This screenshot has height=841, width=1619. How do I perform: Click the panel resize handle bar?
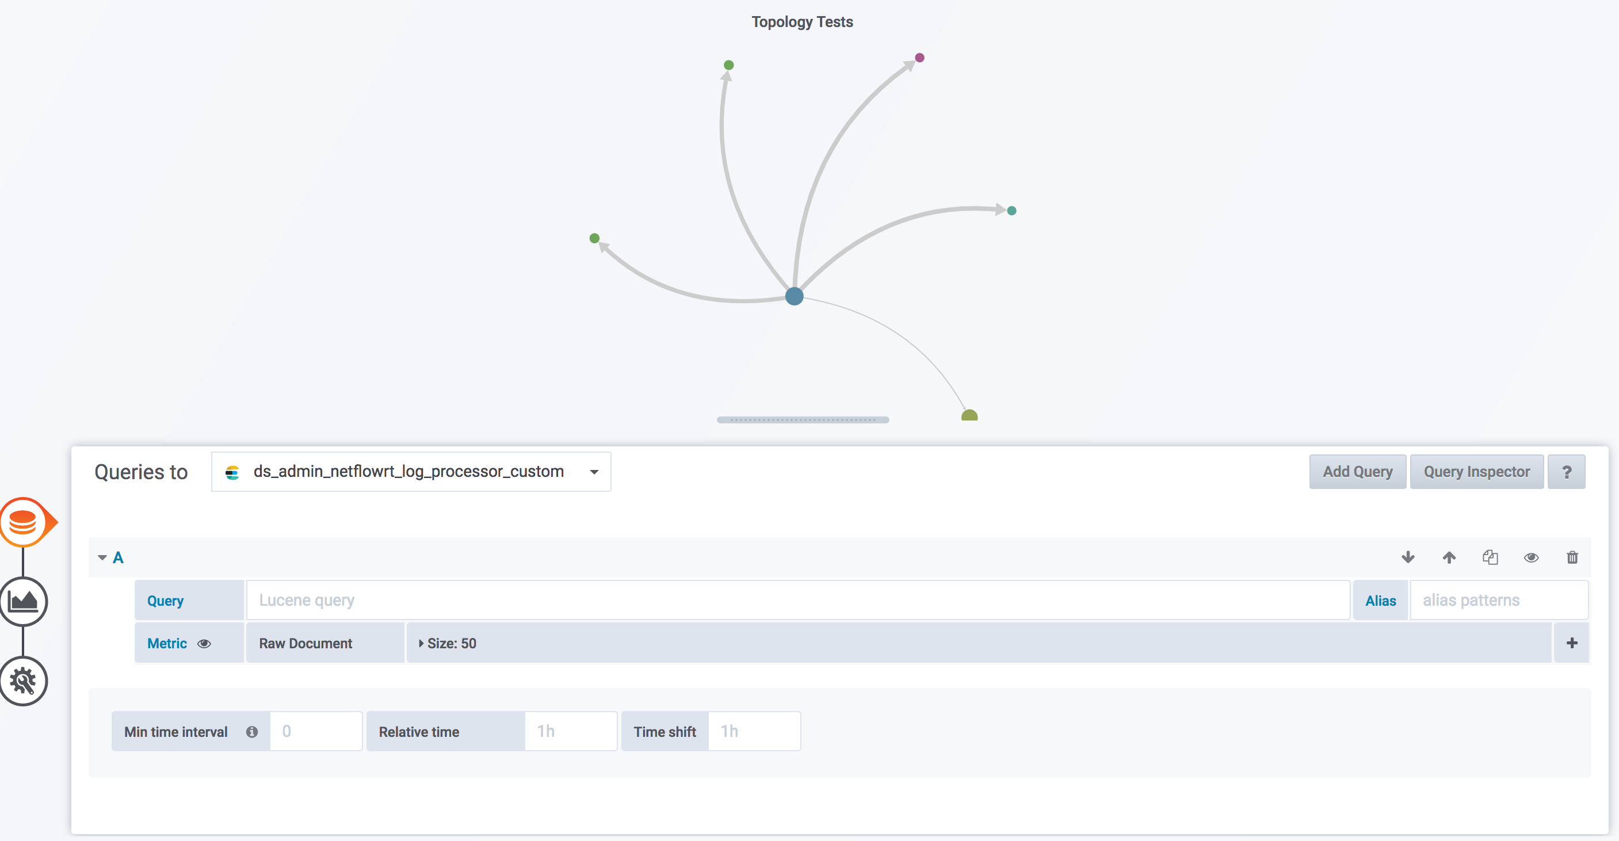click(803, 420)
